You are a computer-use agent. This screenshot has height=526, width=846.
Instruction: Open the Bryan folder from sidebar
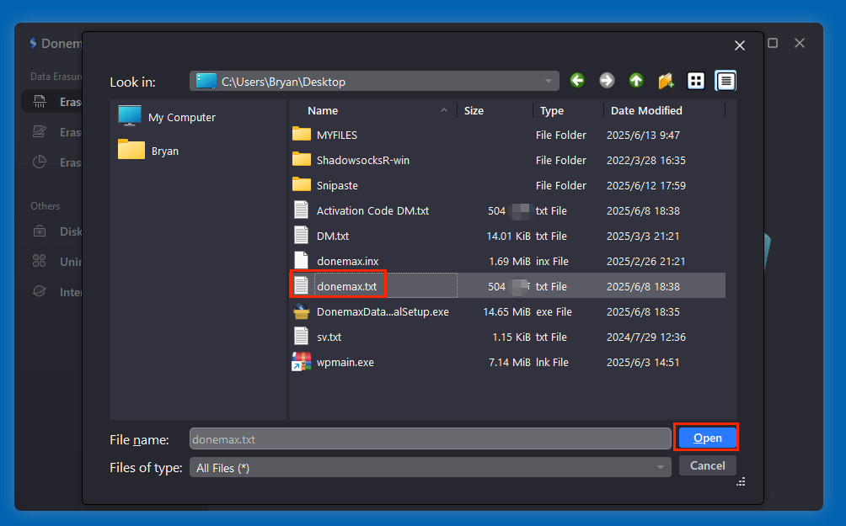pos(163,151)
